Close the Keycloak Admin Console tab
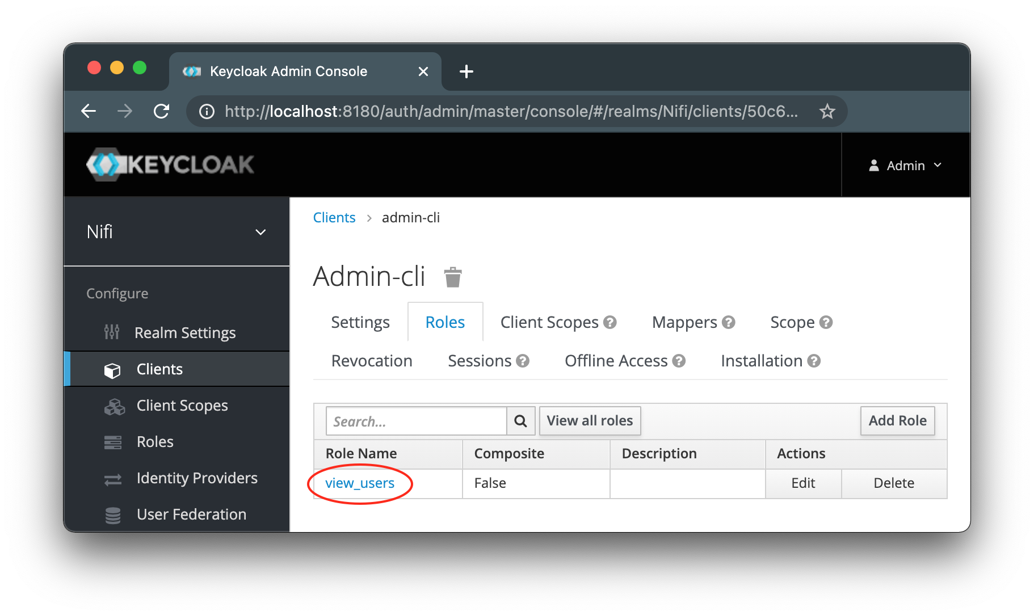1034x616 pixels. (423, 71)
